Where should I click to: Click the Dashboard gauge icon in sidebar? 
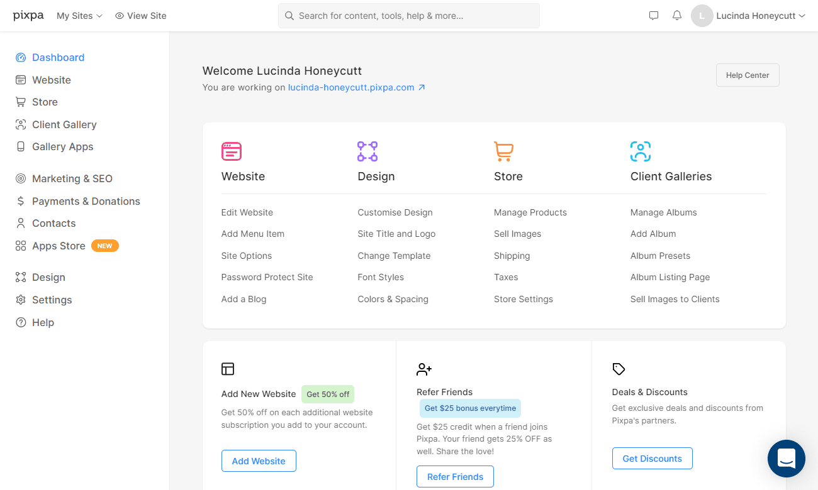(21, 58)
